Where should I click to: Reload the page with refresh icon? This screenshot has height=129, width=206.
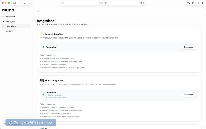(x=143, y=3)
